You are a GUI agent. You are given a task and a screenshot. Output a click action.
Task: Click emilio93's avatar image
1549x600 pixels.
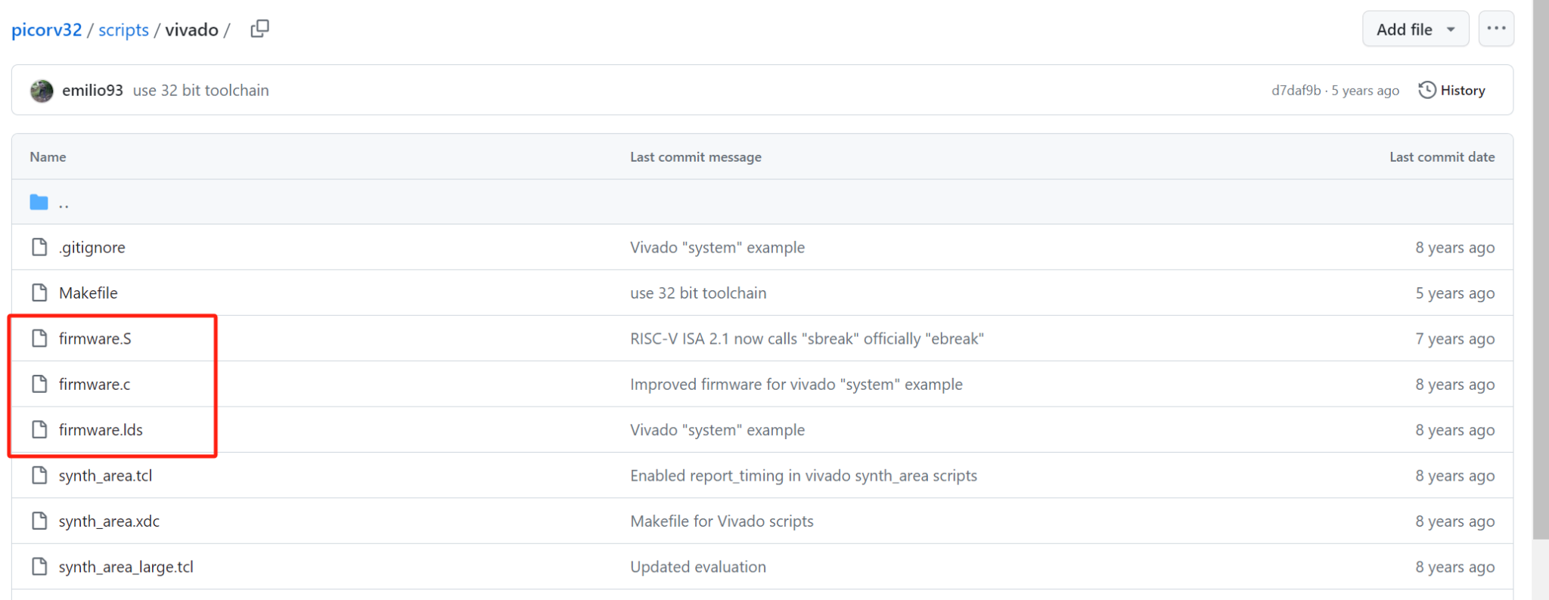pyautogui.click(x=42, y=91)
